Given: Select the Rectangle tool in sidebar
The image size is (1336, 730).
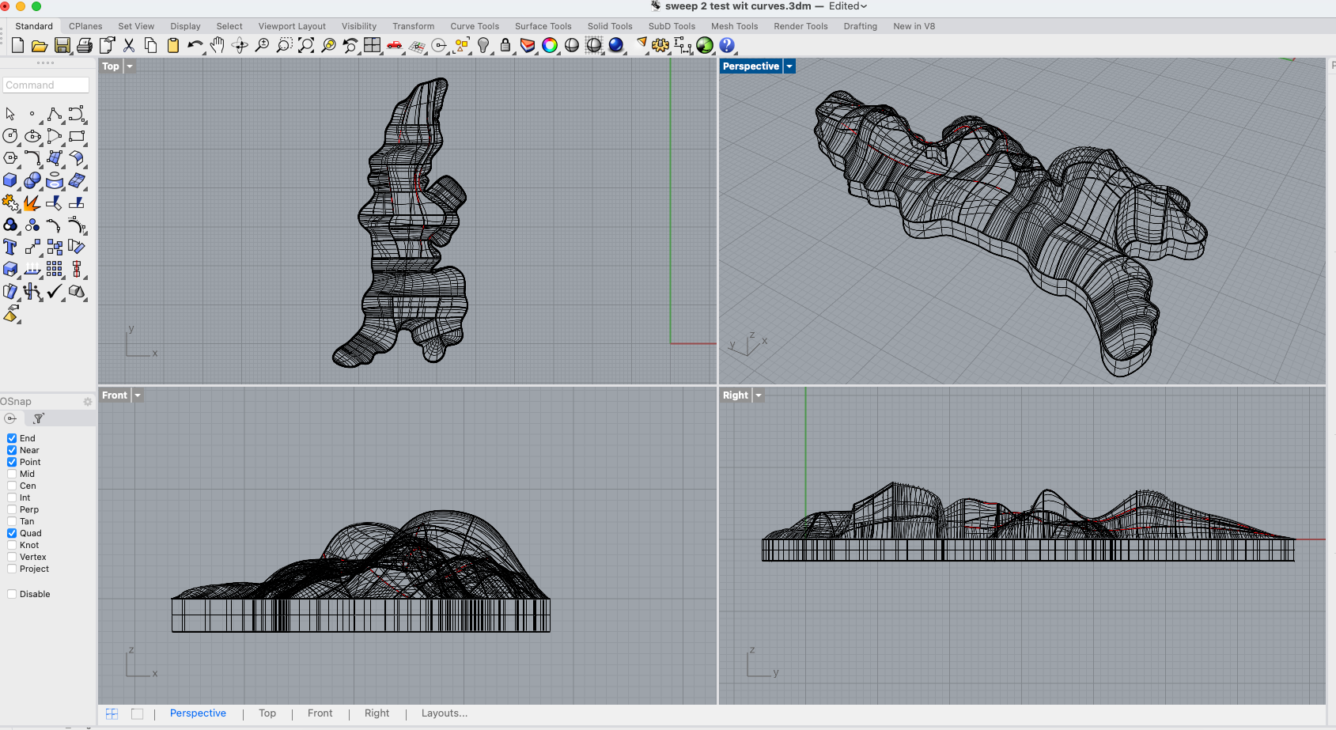Looking at the screenshot, I should pos(77,137).
